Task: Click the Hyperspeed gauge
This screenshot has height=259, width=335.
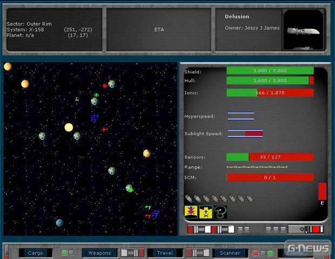Action: [x=241, y=116]
